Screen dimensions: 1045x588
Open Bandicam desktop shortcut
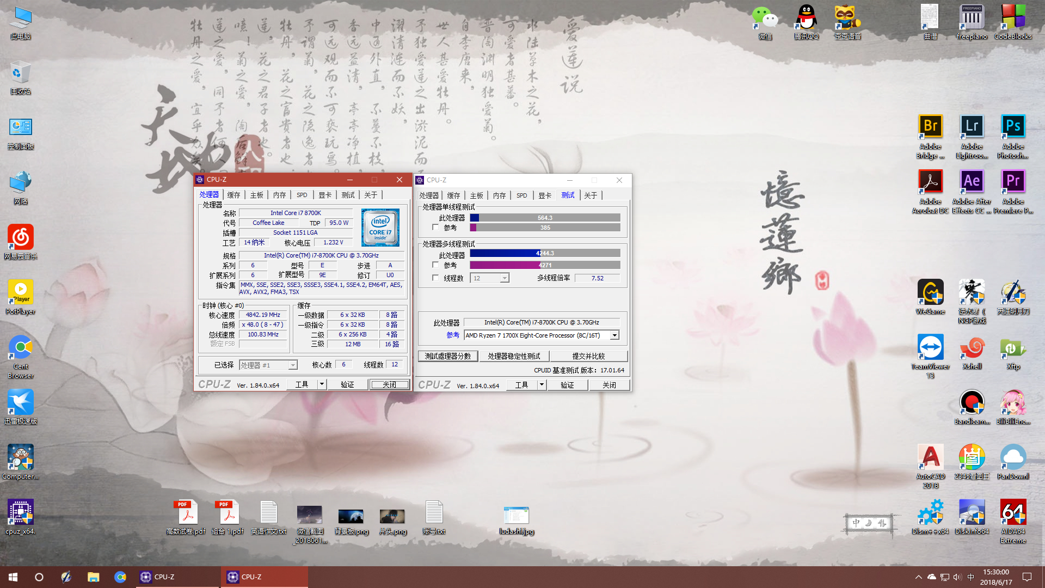coord(972,407)
